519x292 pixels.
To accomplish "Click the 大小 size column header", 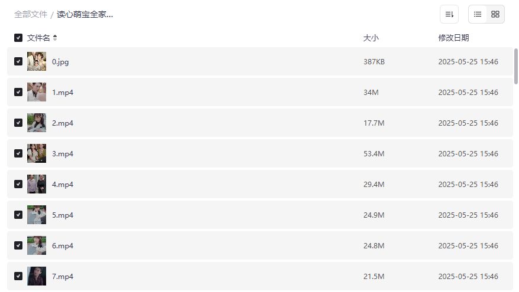I will click(x=371, y=38).
